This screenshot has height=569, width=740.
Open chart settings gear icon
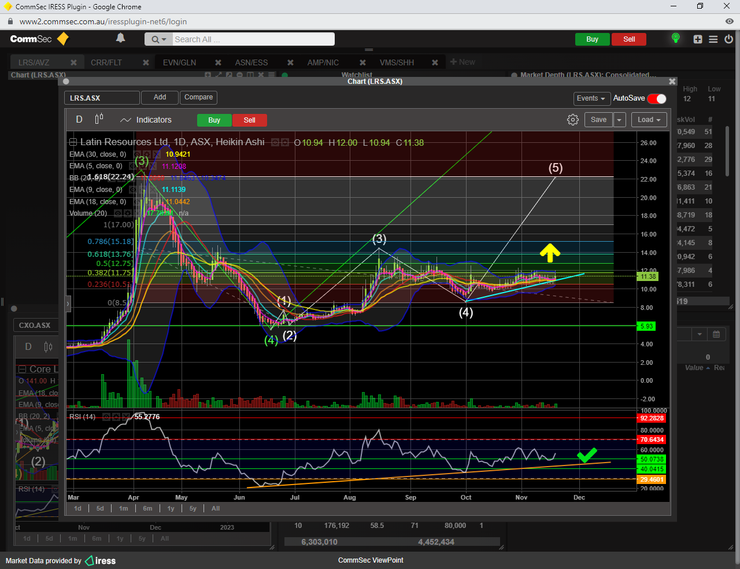coord(573,120)
